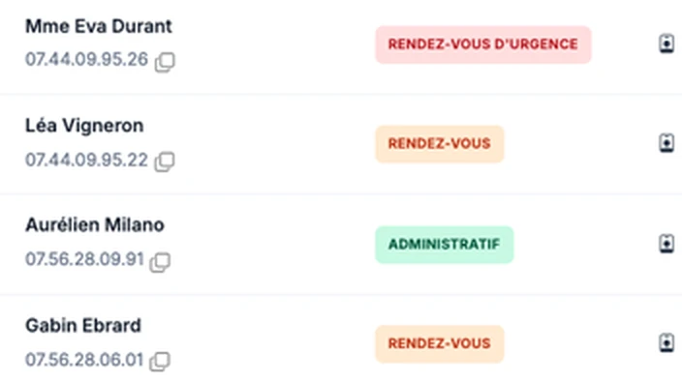Click the RENDEZ-VOUS D'URGENCE tag
682x383 pixels.
[483, 44]
